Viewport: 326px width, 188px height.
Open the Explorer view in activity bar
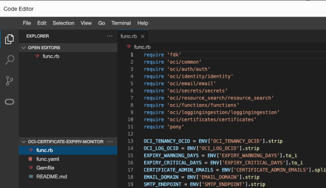pos(9,39)
